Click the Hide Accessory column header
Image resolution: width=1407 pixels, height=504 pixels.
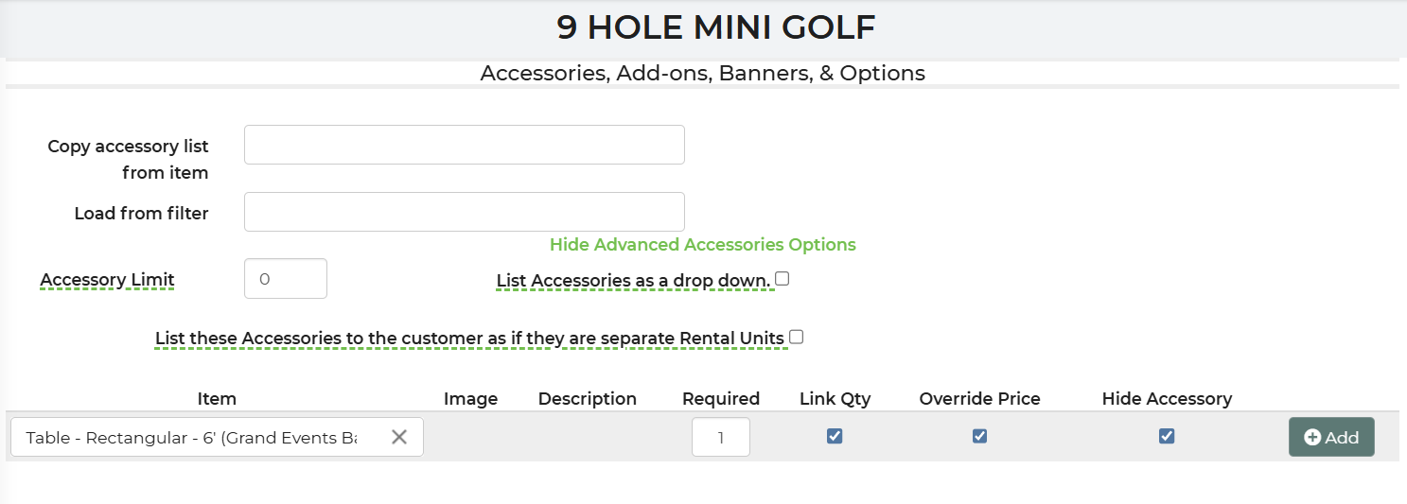click(1167, 399)
